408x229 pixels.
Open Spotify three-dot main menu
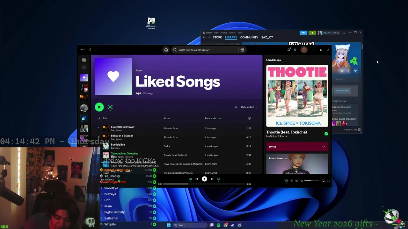(83, 50)
